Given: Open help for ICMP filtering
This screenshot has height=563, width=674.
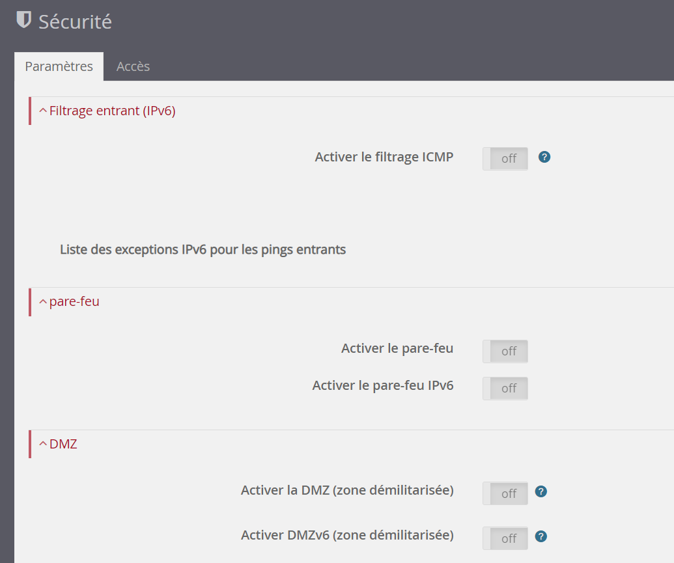Looking at the screenshot, I should point(544,157).
